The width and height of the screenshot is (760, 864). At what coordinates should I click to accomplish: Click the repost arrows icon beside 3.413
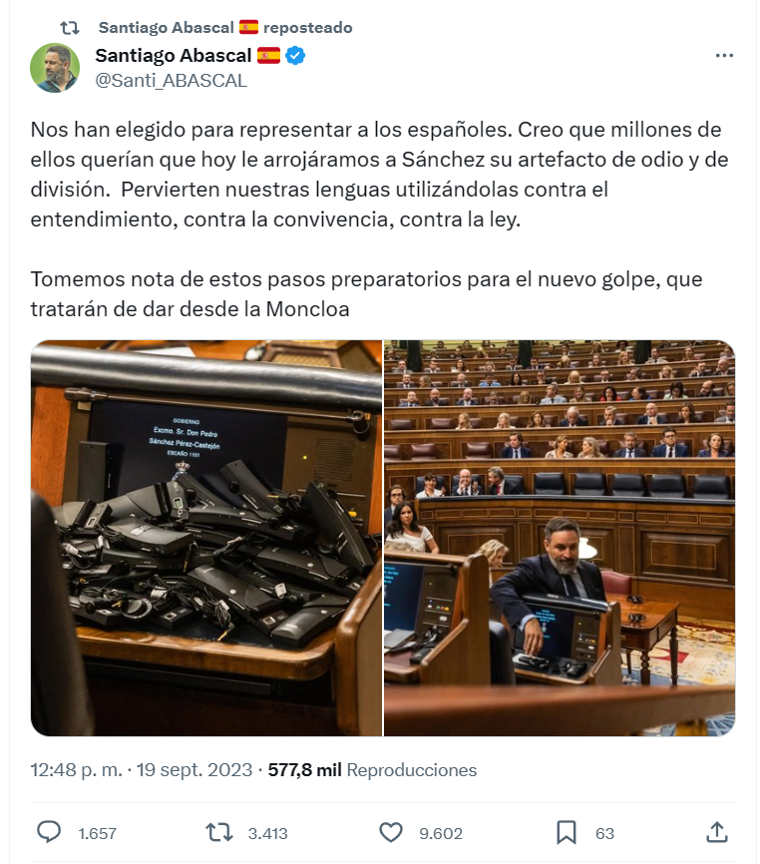[x=219, y=833]
